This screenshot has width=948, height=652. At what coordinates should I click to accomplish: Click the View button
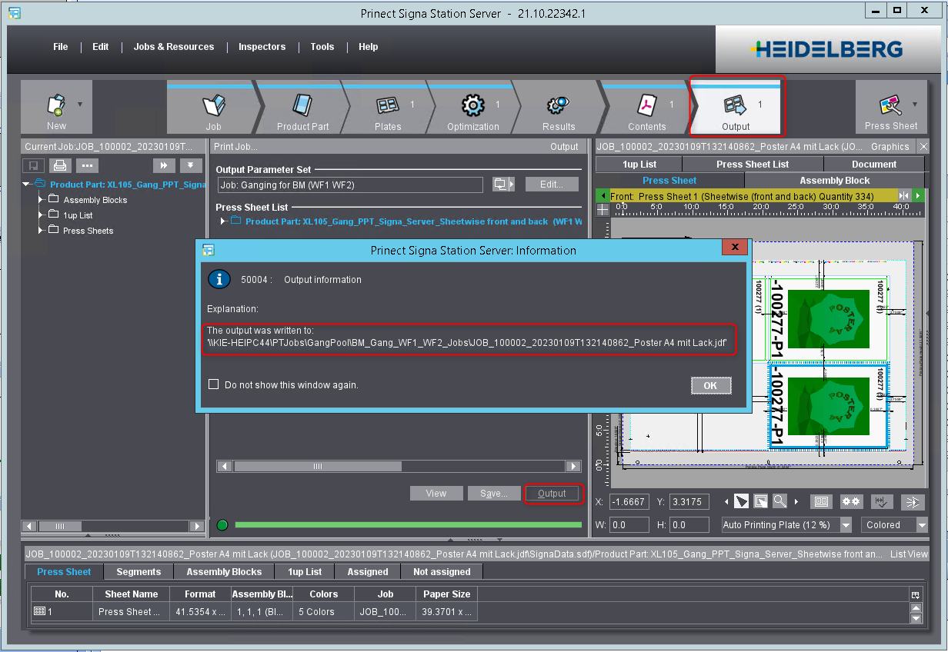pos(436,494)
